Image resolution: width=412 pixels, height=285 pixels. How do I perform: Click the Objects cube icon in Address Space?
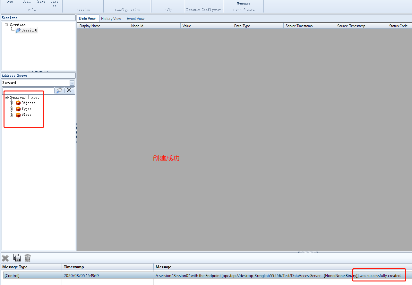[18, 103]
